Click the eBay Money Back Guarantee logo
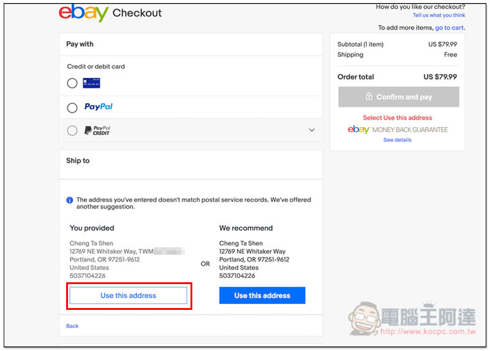 398,129
